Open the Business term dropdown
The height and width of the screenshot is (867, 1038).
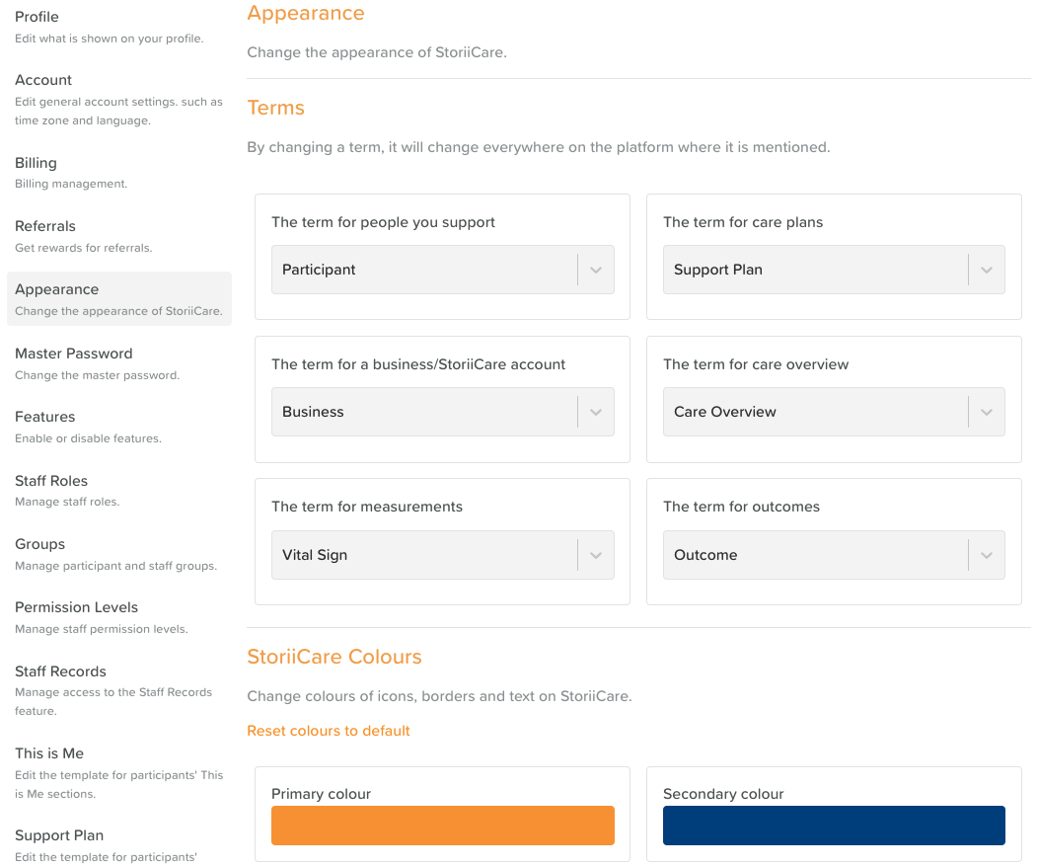[442, 412]
